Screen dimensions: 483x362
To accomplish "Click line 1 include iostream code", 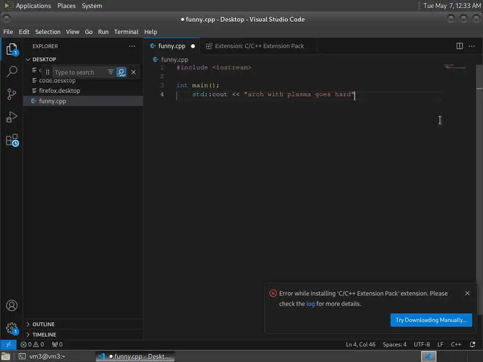I will [214, 67].
